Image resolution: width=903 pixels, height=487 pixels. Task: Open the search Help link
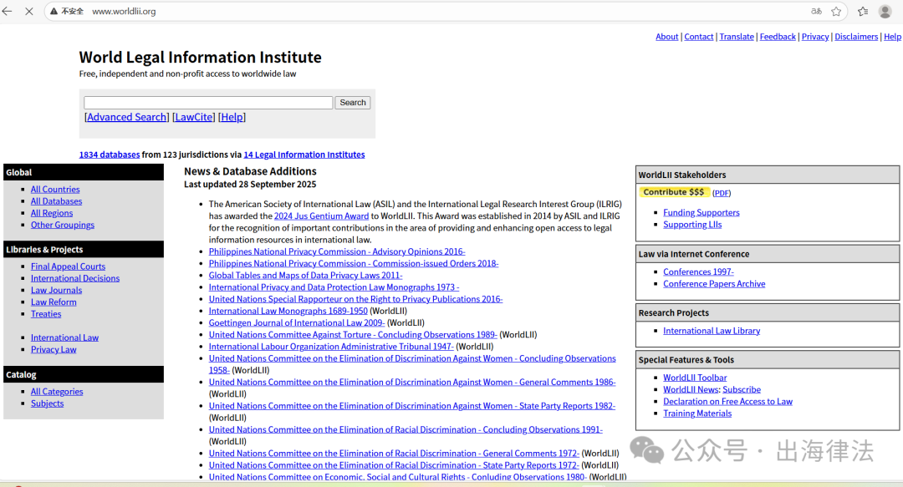tap(232, 117)
